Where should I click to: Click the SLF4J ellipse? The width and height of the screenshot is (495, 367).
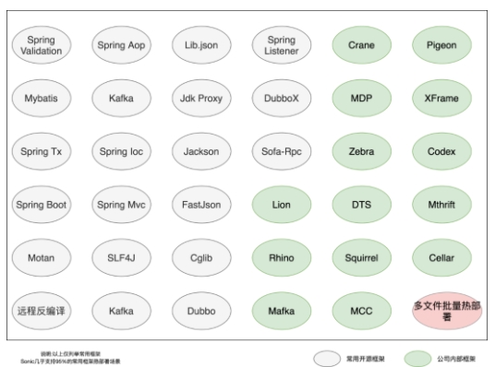pos(121,258)
